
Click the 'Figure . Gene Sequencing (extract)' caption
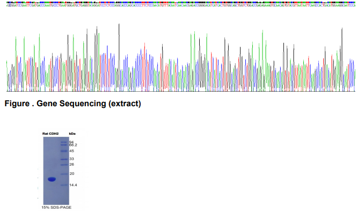[72, 104]
